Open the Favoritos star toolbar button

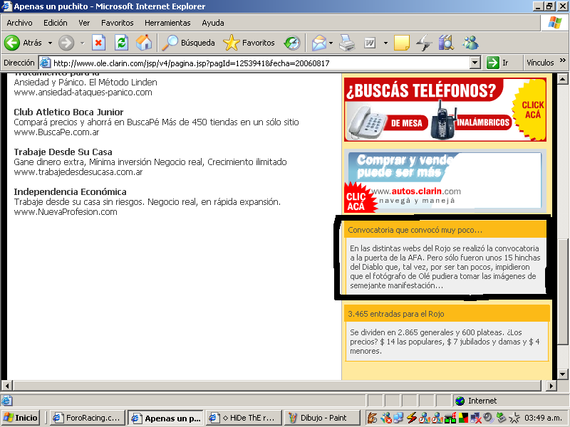coord(249,43)
